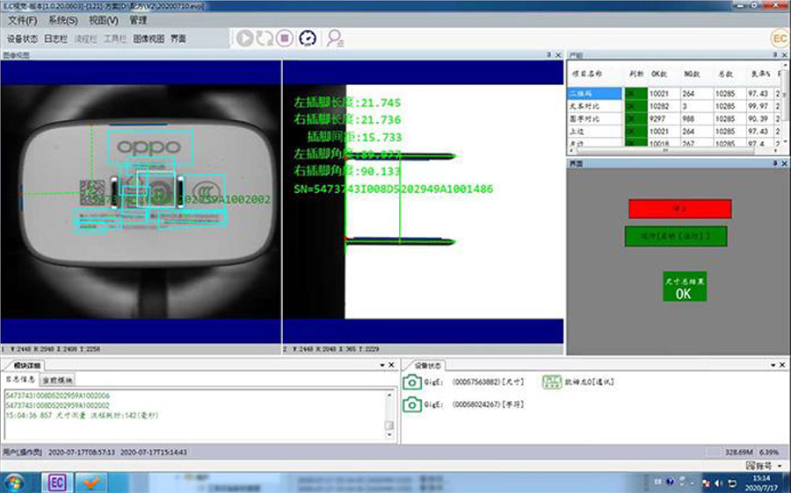Click the statistics table vertical scrollbar
The height and width of the screenshot is (493, 791).
786,104
